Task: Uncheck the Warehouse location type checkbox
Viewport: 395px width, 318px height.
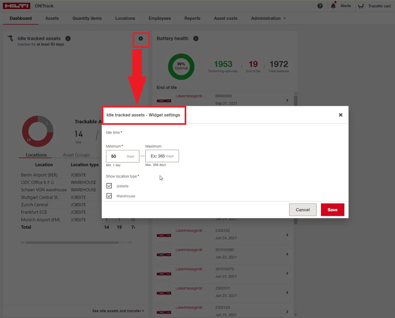Action: [109, 196]
